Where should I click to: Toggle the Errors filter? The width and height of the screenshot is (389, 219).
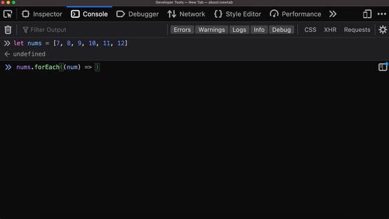click(182, 30)
